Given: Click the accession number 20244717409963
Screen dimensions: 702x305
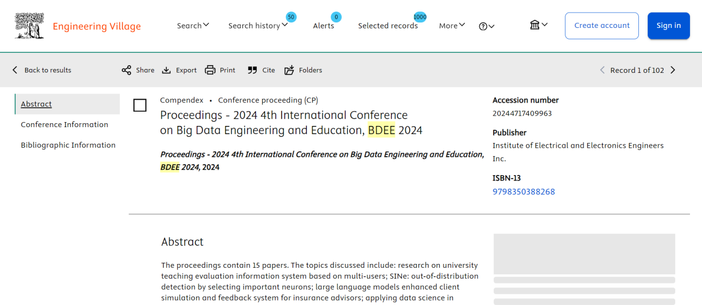Looking at the screenshot, I should (x=522, y=113).
